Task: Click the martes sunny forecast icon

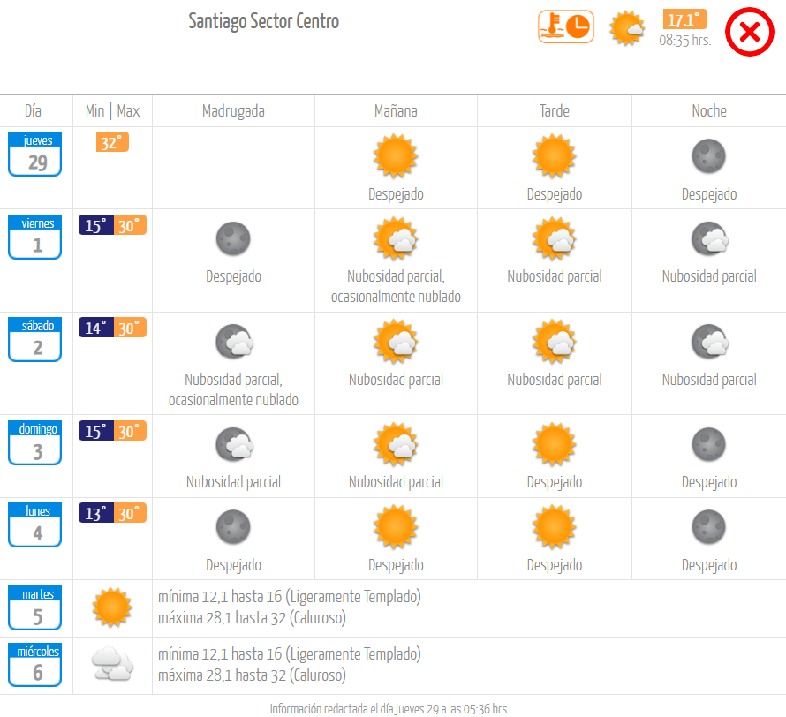Action: pyautogui.click(x=112, y=608)
